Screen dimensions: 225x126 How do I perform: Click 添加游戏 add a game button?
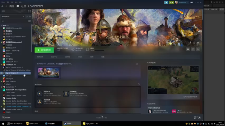click(x=6, y=118)
